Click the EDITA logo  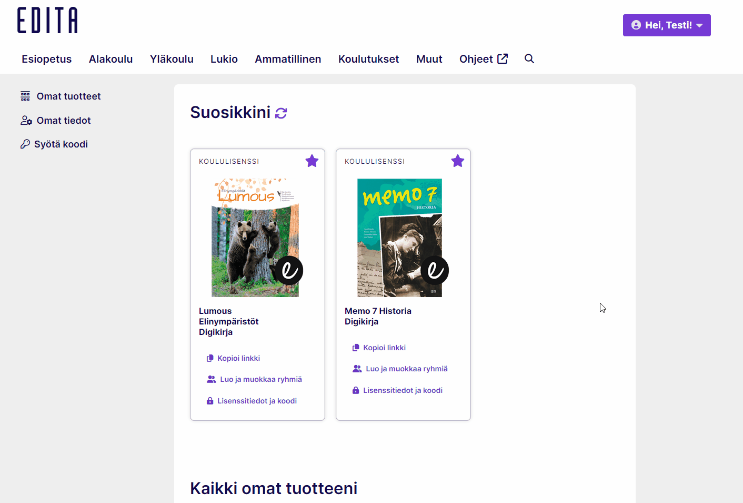tap(47, 21)
